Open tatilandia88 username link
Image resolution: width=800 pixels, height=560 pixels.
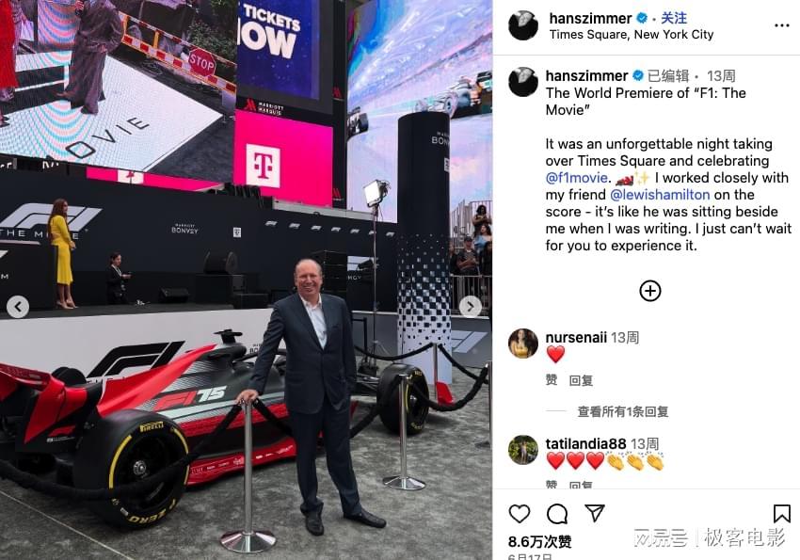585,443
